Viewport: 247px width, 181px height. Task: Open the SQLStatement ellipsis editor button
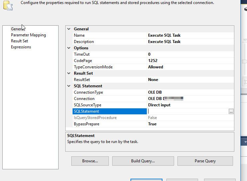pyautogui.click(x=231, y=111)
